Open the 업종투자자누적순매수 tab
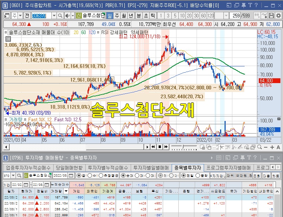Viewport: 283px width, 217px height. pos(28,168)
